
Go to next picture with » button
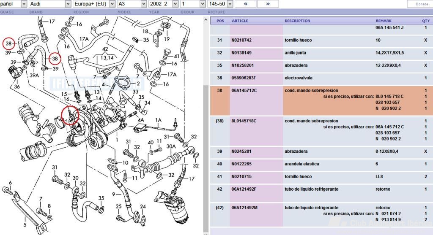(x=268, y=4)
